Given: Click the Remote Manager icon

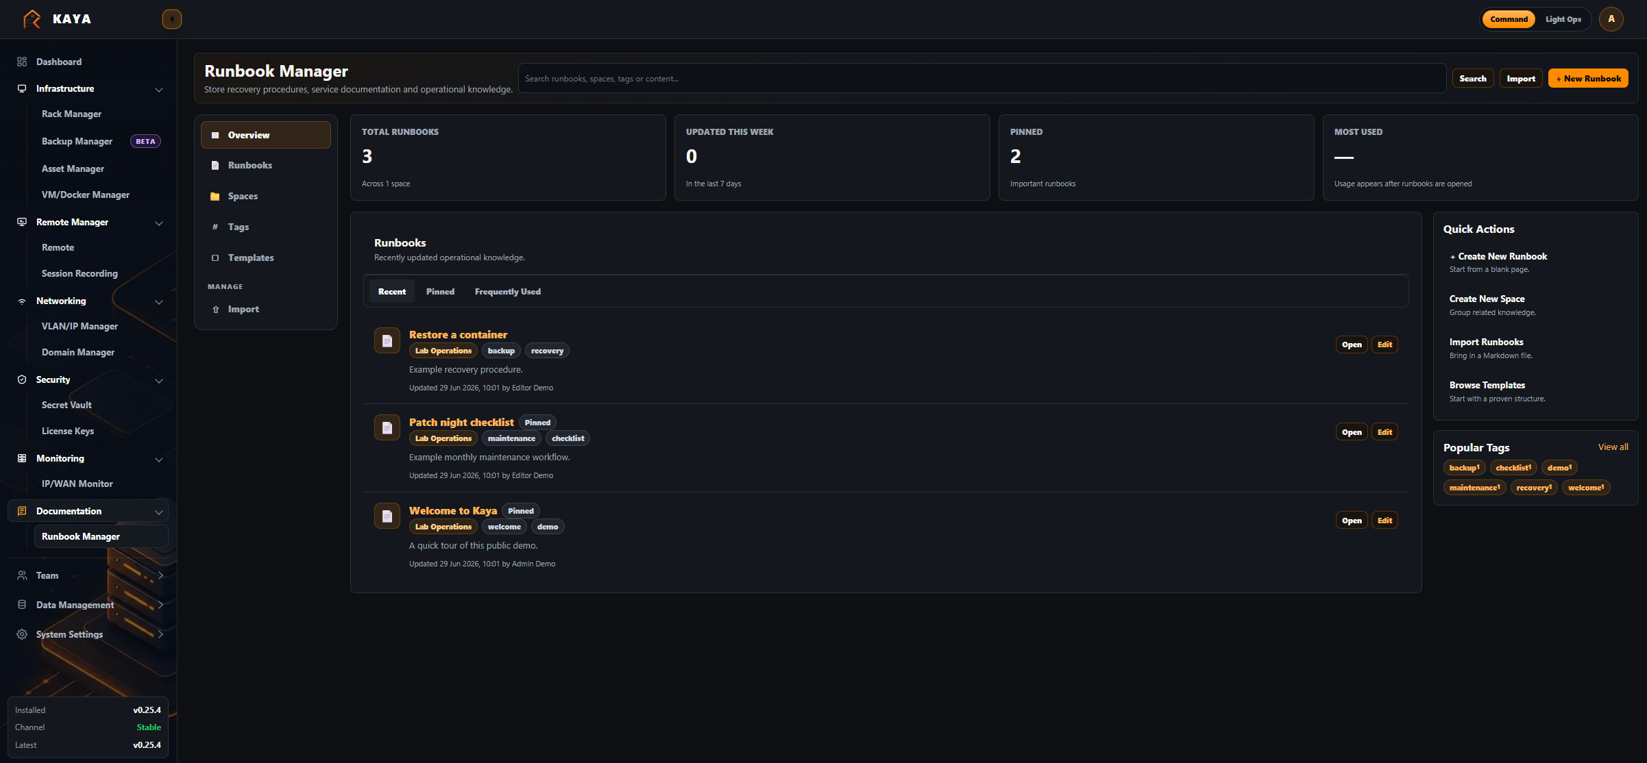Looking at the screenshot, I should [22, 222].
